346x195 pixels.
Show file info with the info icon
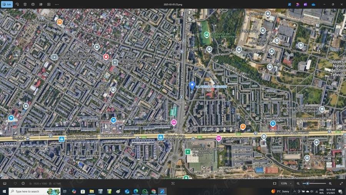point(23,183)
